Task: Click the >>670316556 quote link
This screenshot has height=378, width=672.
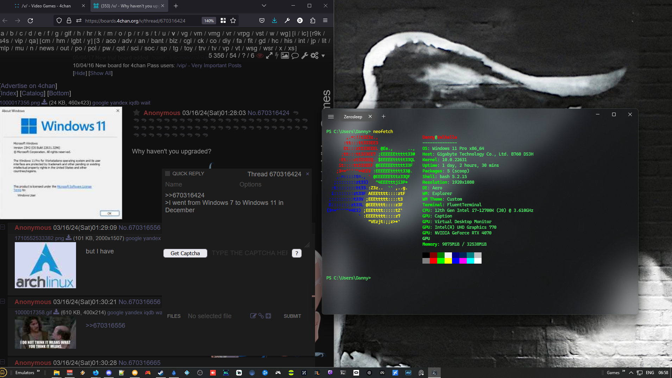Action: pyautogui.click(x=106, y=326)
